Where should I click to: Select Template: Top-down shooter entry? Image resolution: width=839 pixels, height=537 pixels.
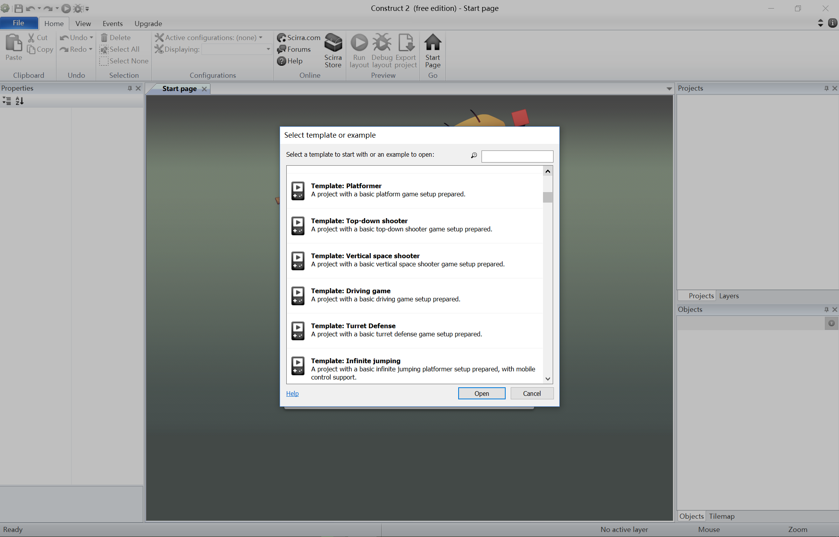415,226
